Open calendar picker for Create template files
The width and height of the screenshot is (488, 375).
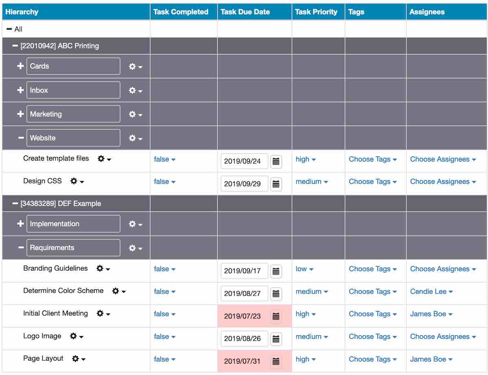point(276,161)
